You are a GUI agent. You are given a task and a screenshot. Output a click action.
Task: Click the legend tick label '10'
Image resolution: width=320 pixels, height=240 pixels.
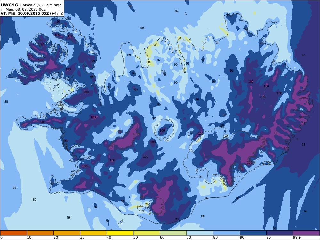click(x=29, y=237)
